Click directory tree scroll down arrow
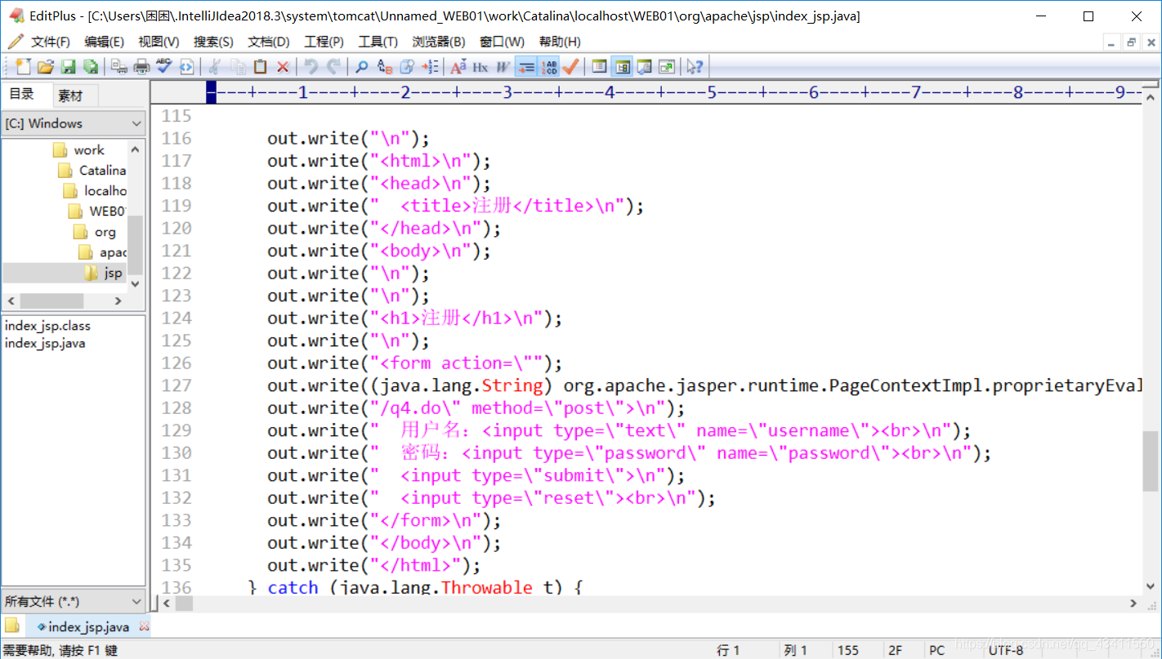 [x=136, y=284]
